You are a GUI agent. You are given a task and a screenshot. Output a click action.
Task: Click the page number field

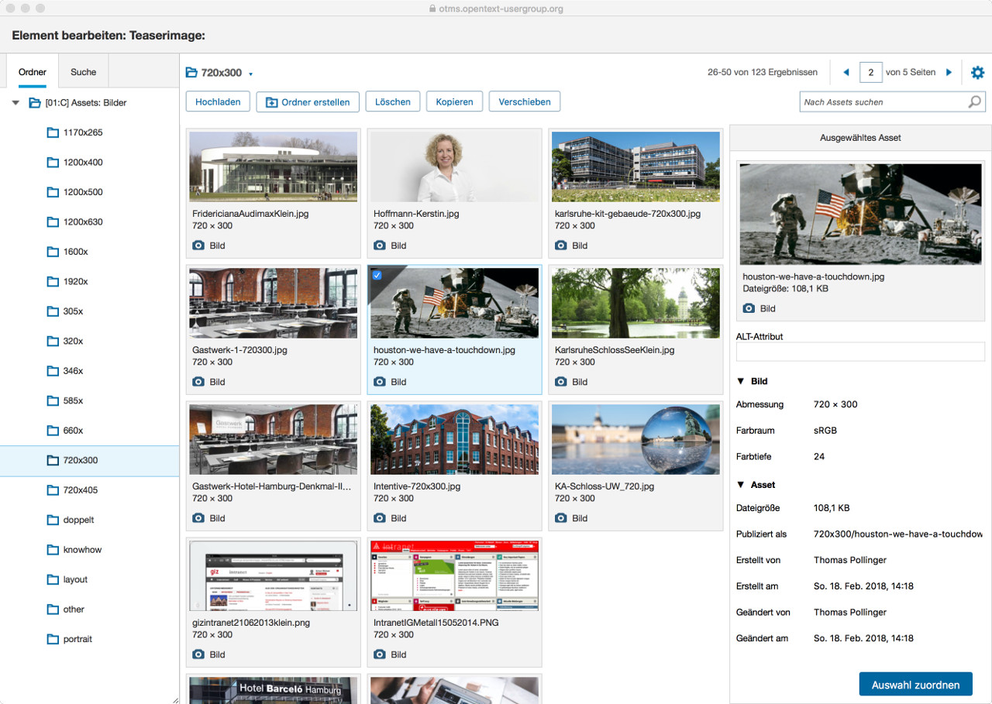click(x=871, y=72)
